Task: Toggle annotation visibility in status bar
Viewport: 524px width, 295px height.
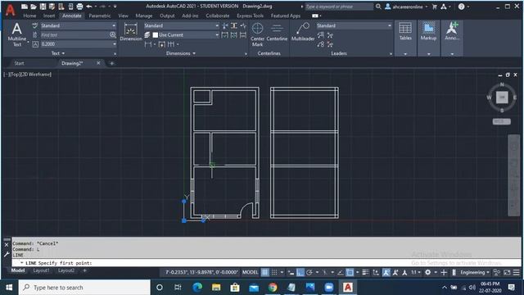Action: tap(386, 273)
